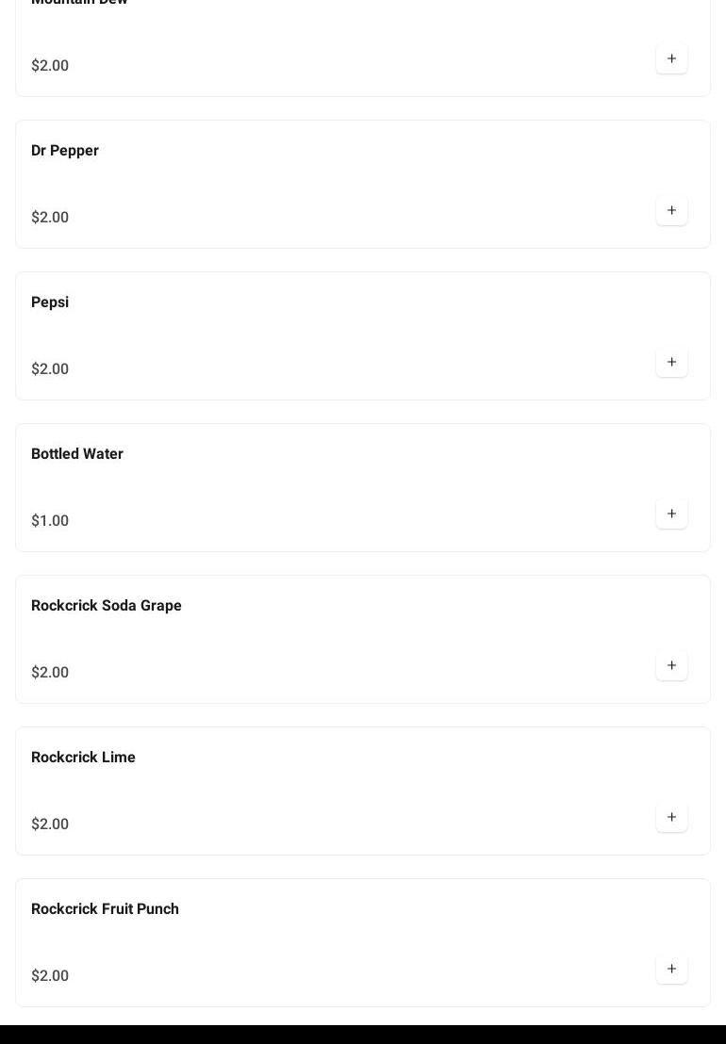
Task: Click the $1.00 Bottled Water price
Action: point(50,521)
